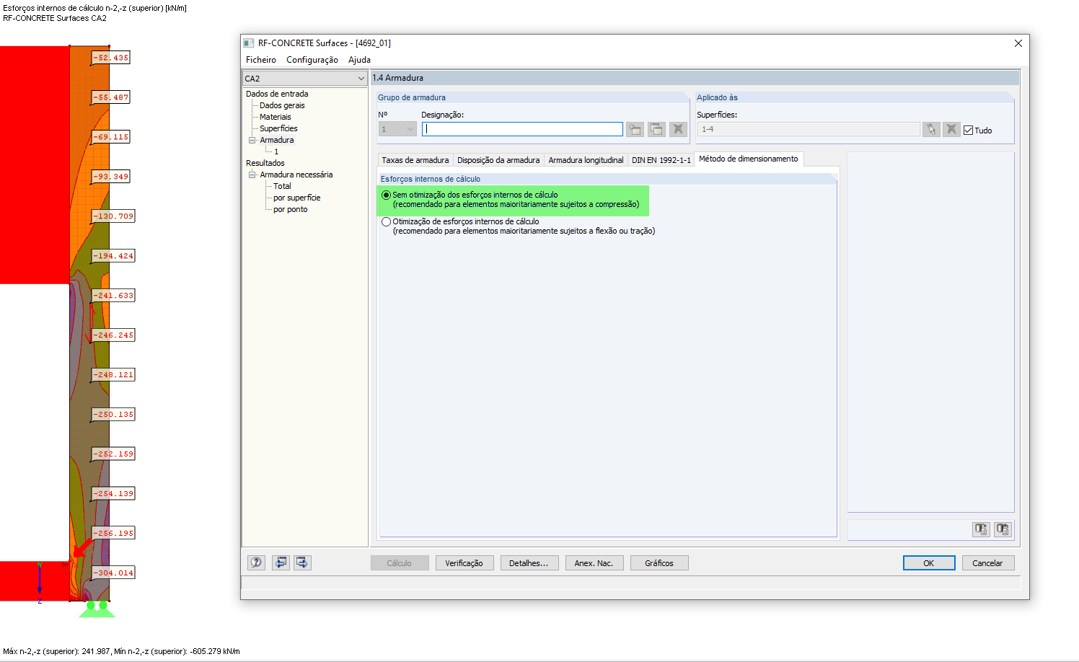Collapse the Armadura tree node
Image resolution: width=1079 pixels, height=662 pixels.
252,140
